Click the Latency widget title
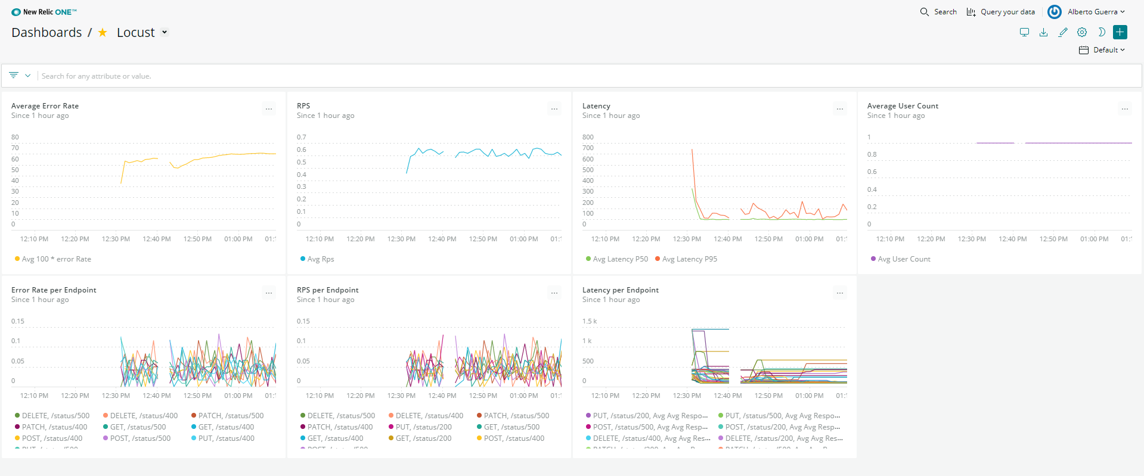This screenshot has width=1144, height=476. pos(596,106)
